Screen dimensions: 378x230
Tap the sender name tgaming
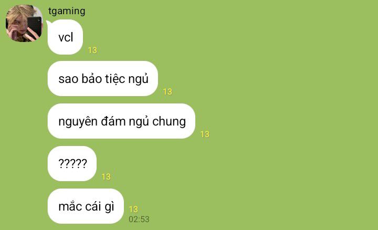point(67,11)
